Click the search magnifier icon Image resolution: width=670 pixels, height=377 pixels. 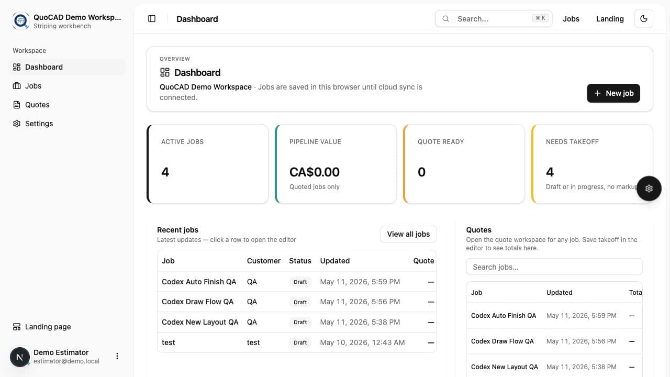click(446, 19)
